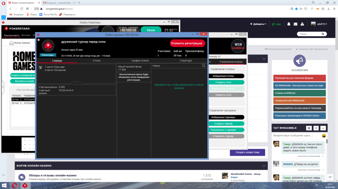The image size is (338, 189).
Task: Click the favorite star icon in tournament lobby
Action: point(39,40)
